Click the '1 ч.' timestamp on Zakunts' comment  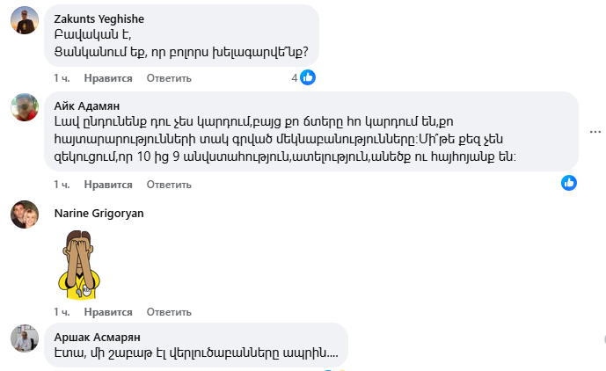click(x=62, y=78)
